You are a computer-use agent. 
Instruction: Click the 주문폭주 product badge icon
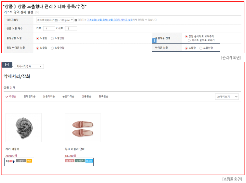10,161
